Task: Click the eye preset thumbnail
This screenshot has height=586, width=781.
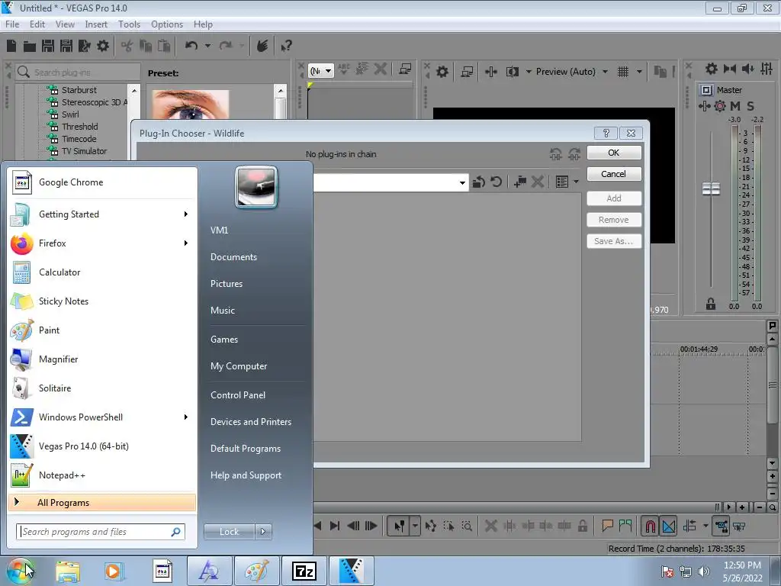Action: 190,105
